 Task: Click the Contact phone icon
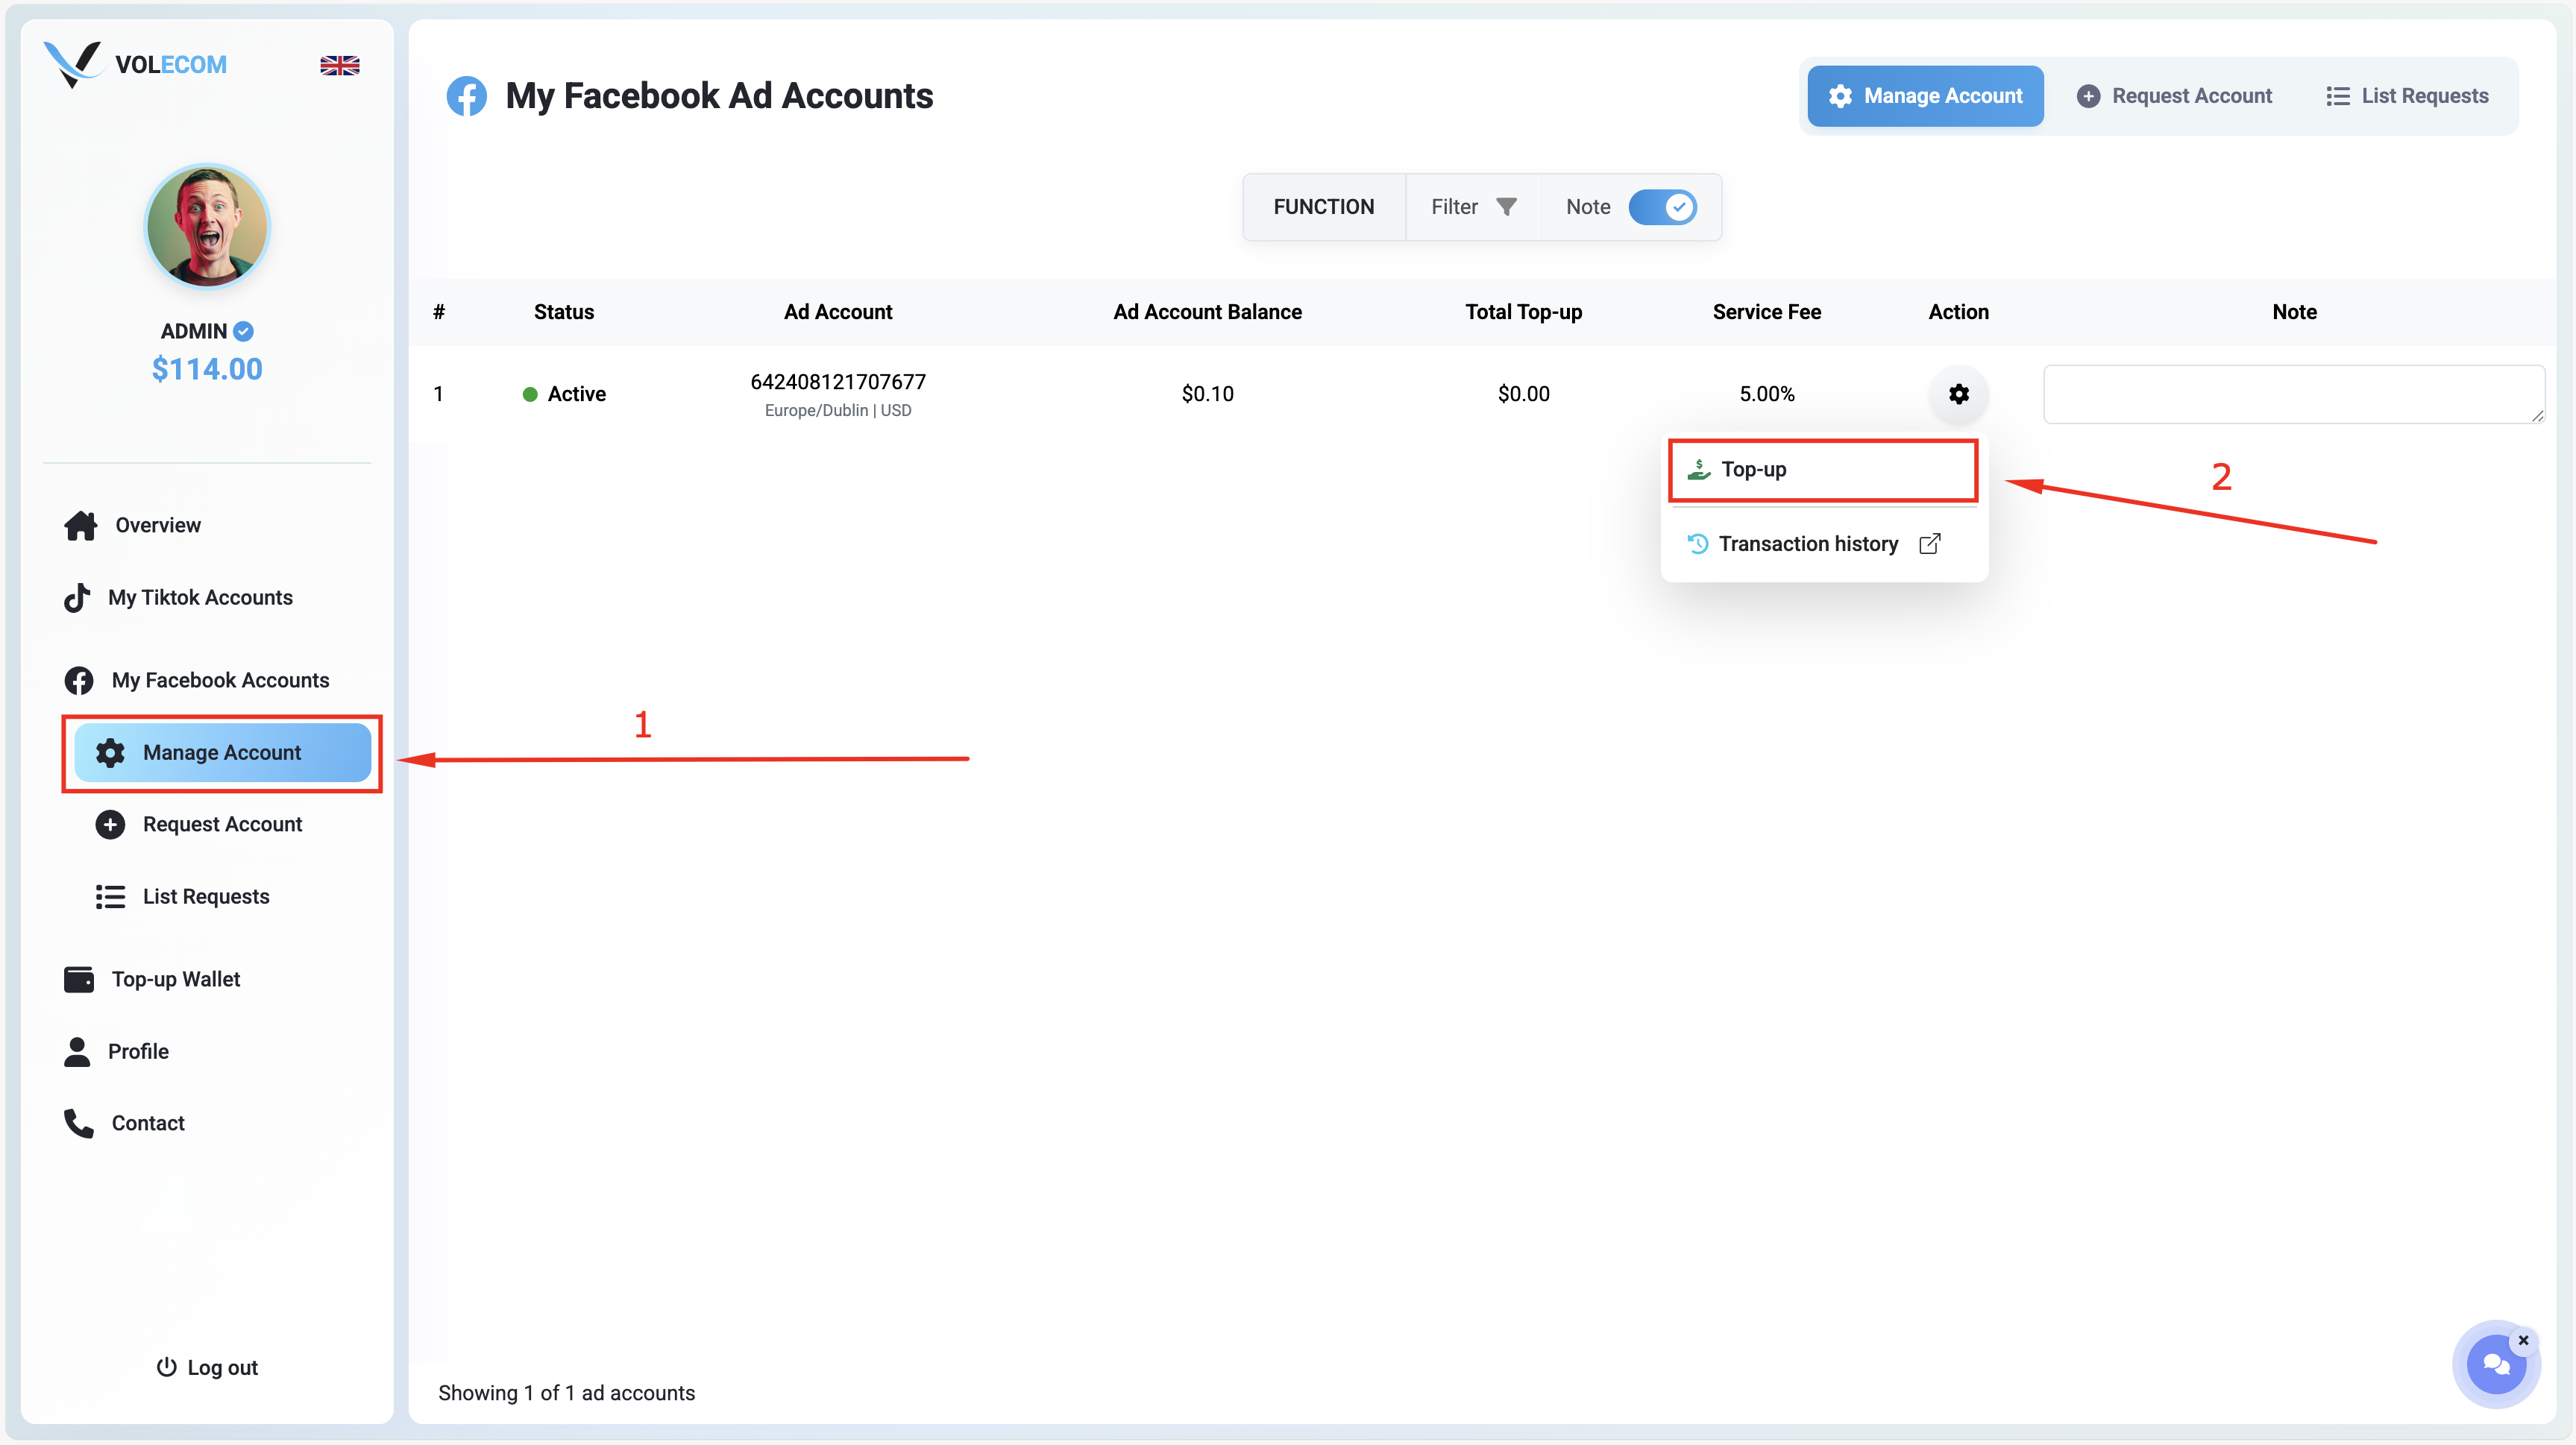[79, 1123]
